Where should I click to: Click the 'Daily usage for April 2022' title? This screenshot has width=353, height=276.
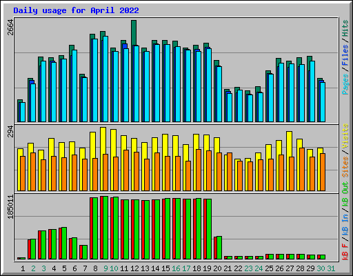[x=76, y=10]
